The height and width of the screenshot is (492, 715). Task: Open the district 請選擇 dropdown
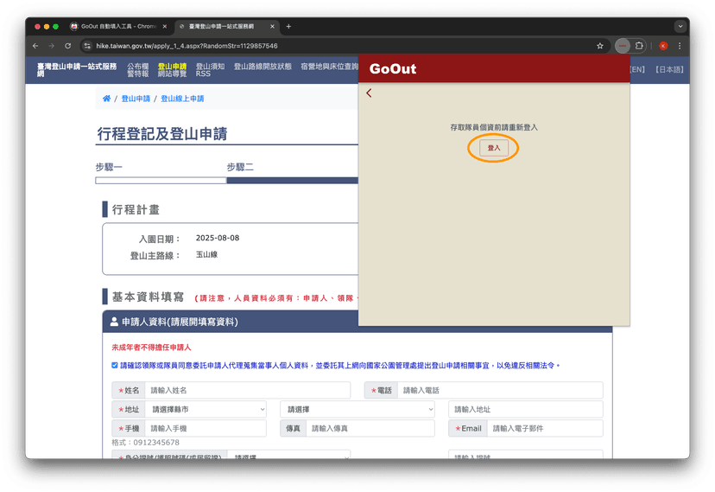[x=357, y=409]
